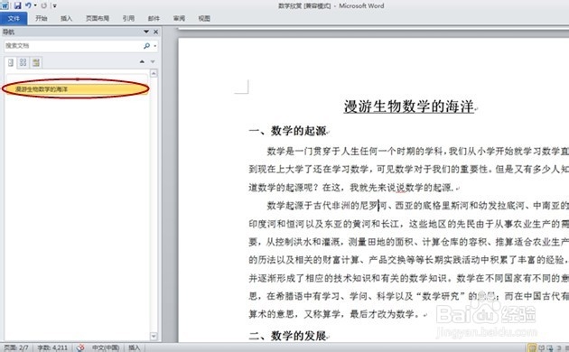Click the heading 一、数学的起源

click(287, 131)
